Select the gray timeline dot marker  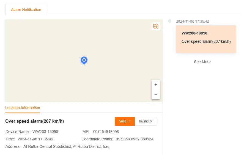tap(170, 21)
